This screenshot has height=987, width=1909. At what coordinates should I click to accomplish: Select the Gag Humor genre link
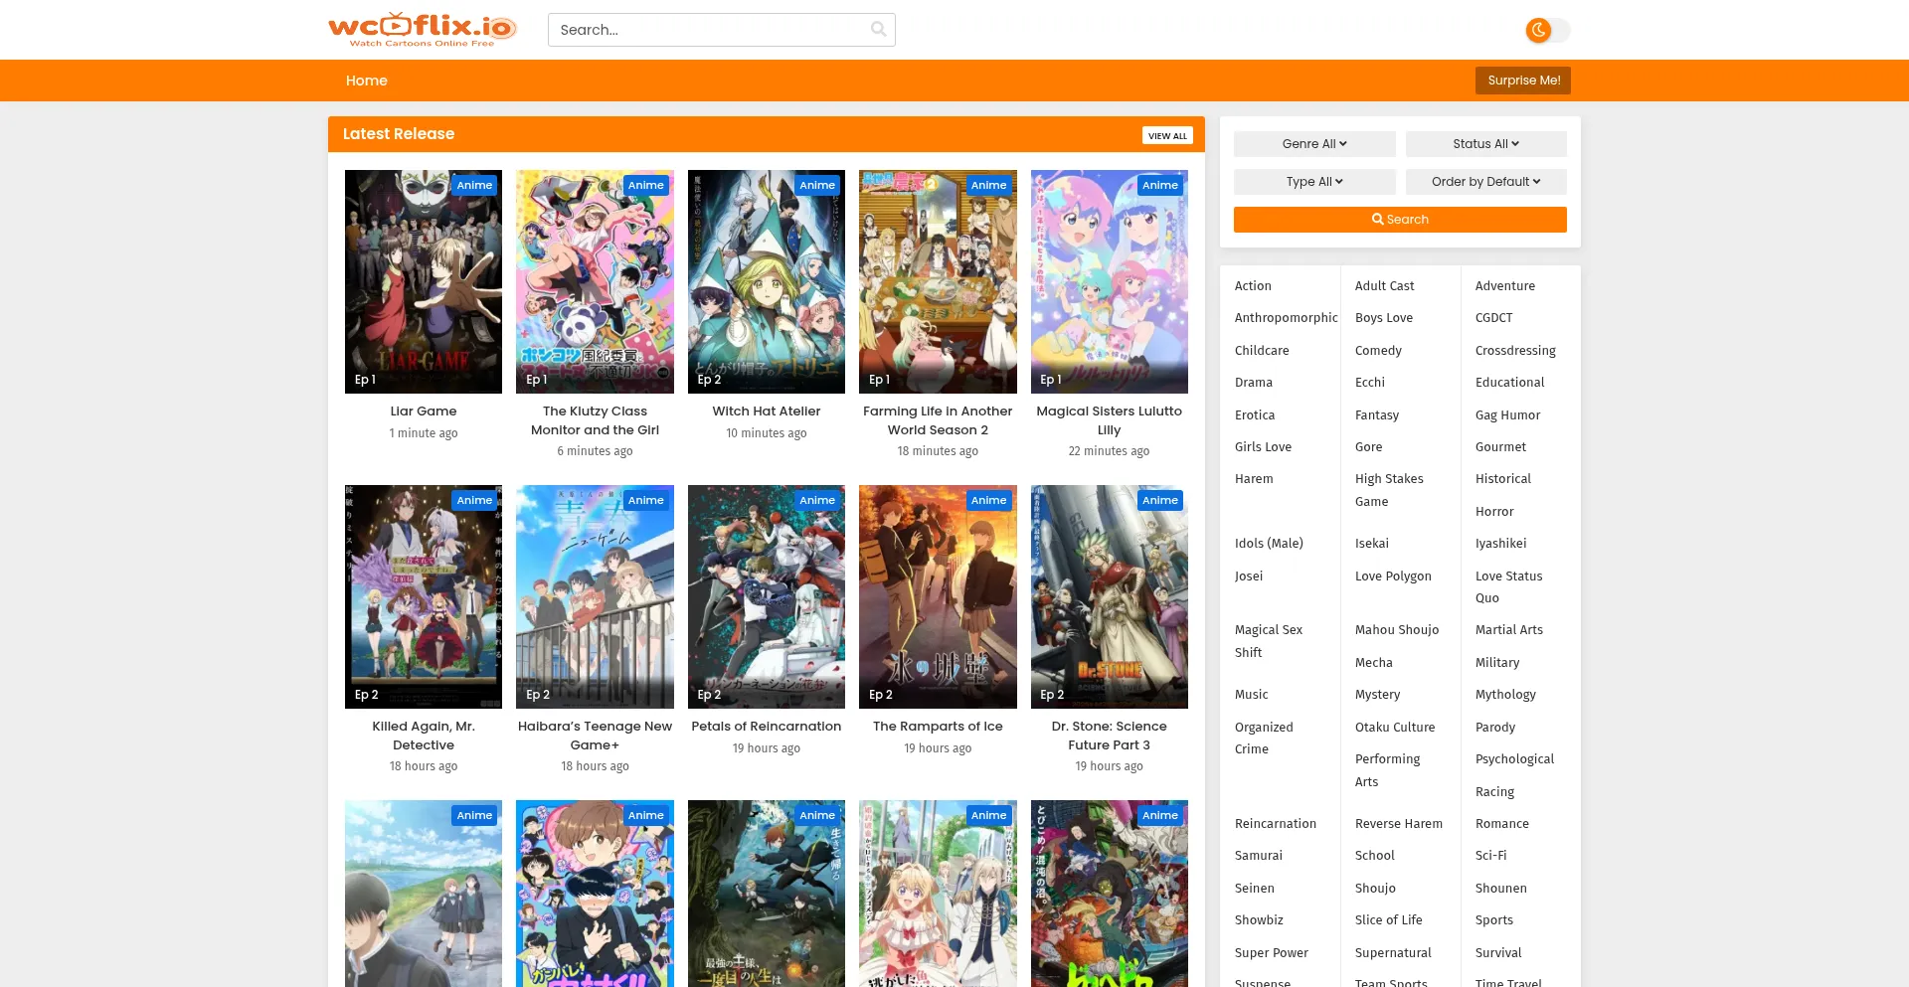pos(1507,415)
